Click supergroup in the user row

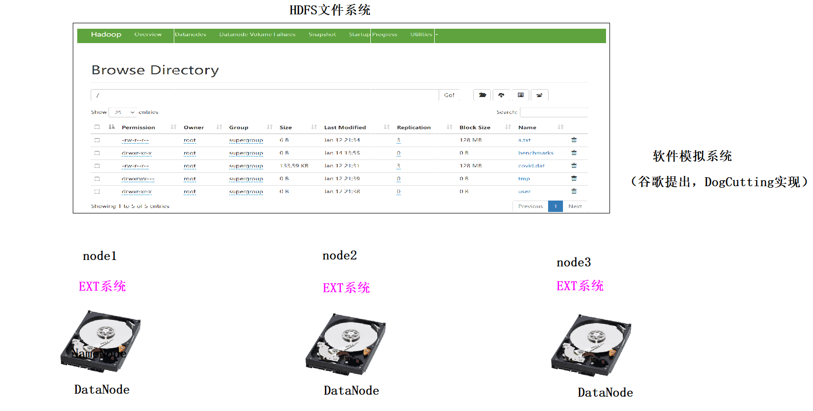pyautogui.click(x=246, y=192)
